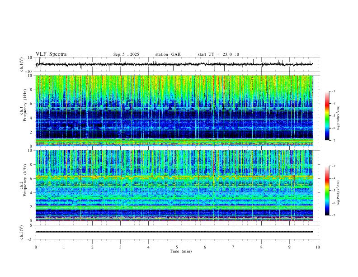The image size is (358, 277).
Task: Click the "9" tick on the time axis
Action: [x=289, y=247]
